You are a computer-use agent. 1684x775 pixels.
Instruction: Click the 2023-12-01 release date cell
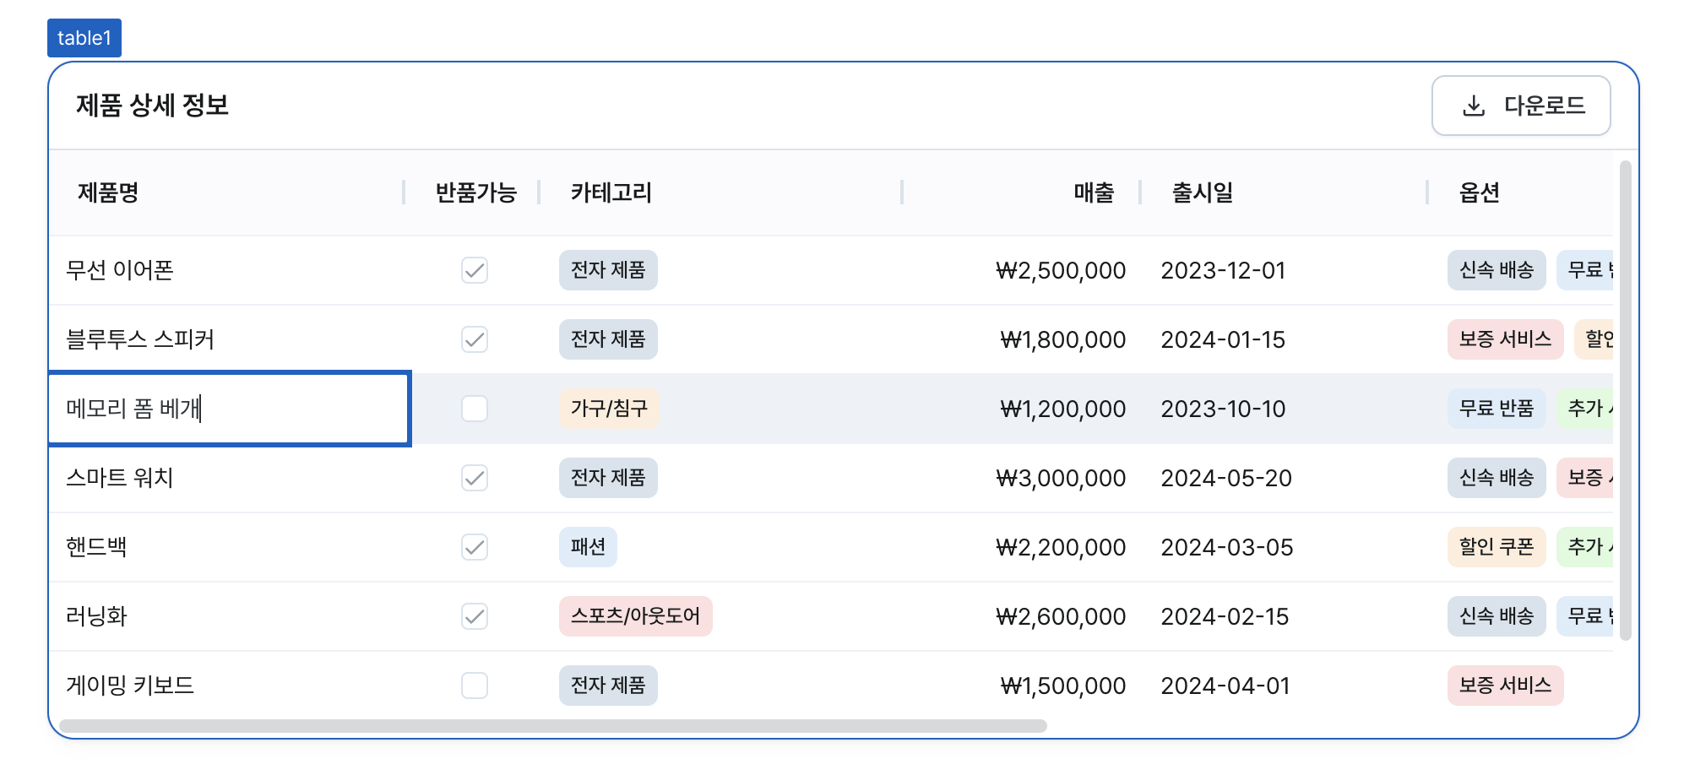pos(1223,270)
